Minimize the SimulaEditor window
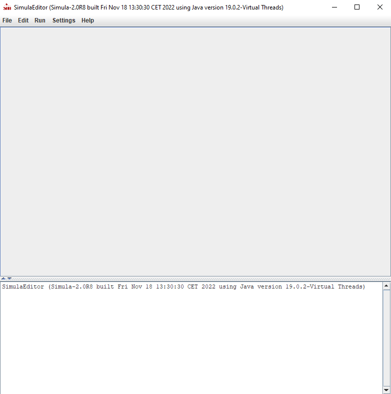Viewport: 391px width, 394px height. click(334, 7)
